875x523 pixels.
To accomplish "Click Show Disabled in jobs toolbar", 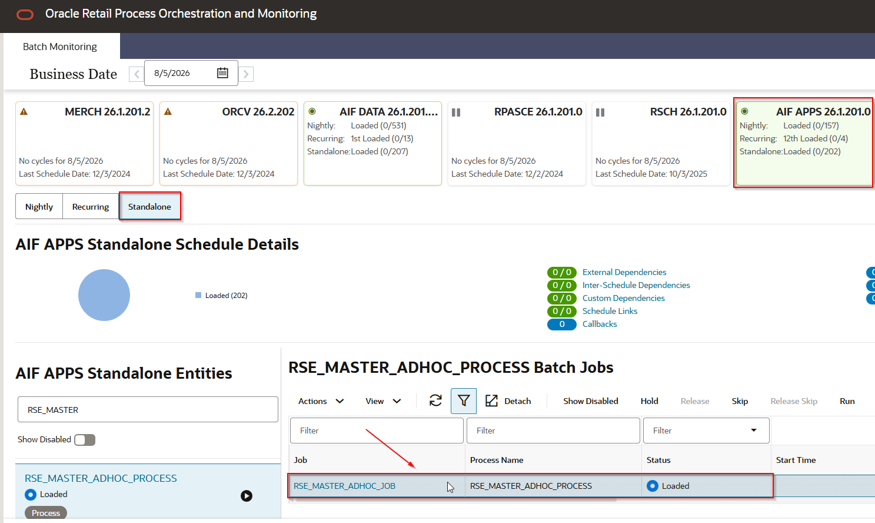I will (591, 401).
